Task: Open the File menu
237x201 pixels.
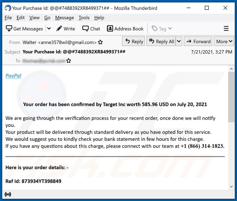Action: point(8,18)
